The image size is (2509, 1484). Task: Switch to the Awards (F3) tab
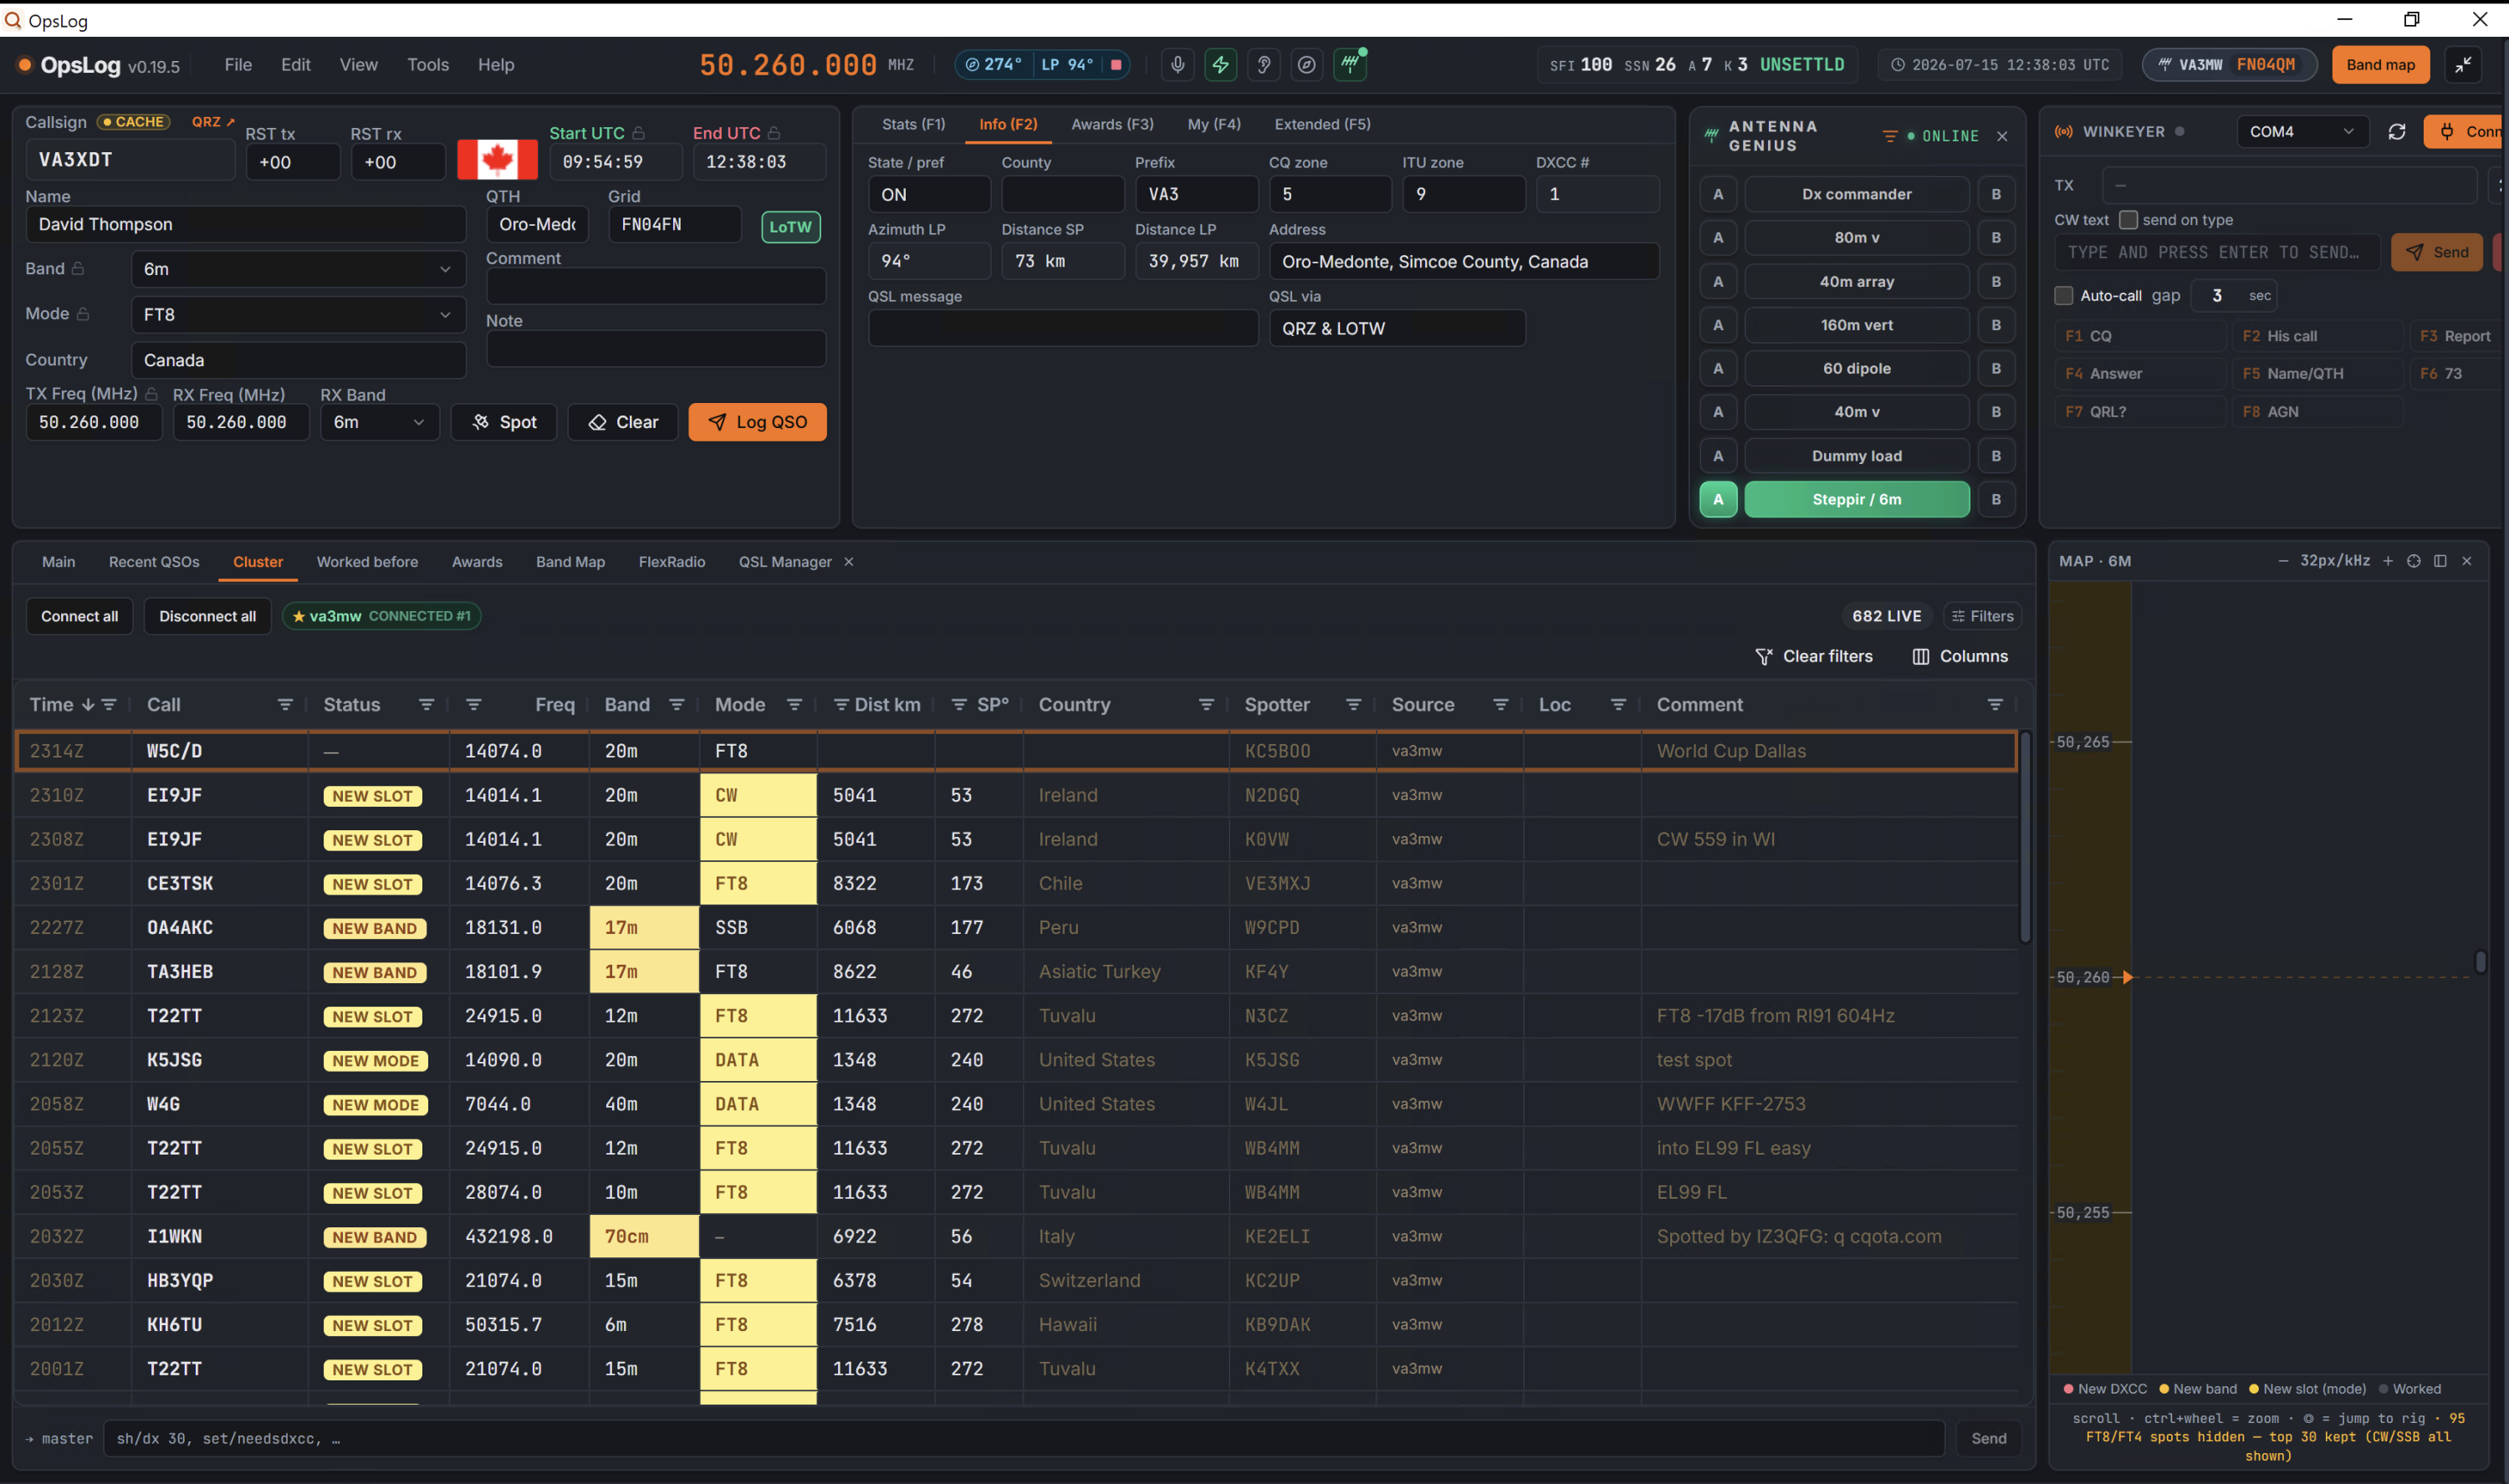pos(1112,124)
